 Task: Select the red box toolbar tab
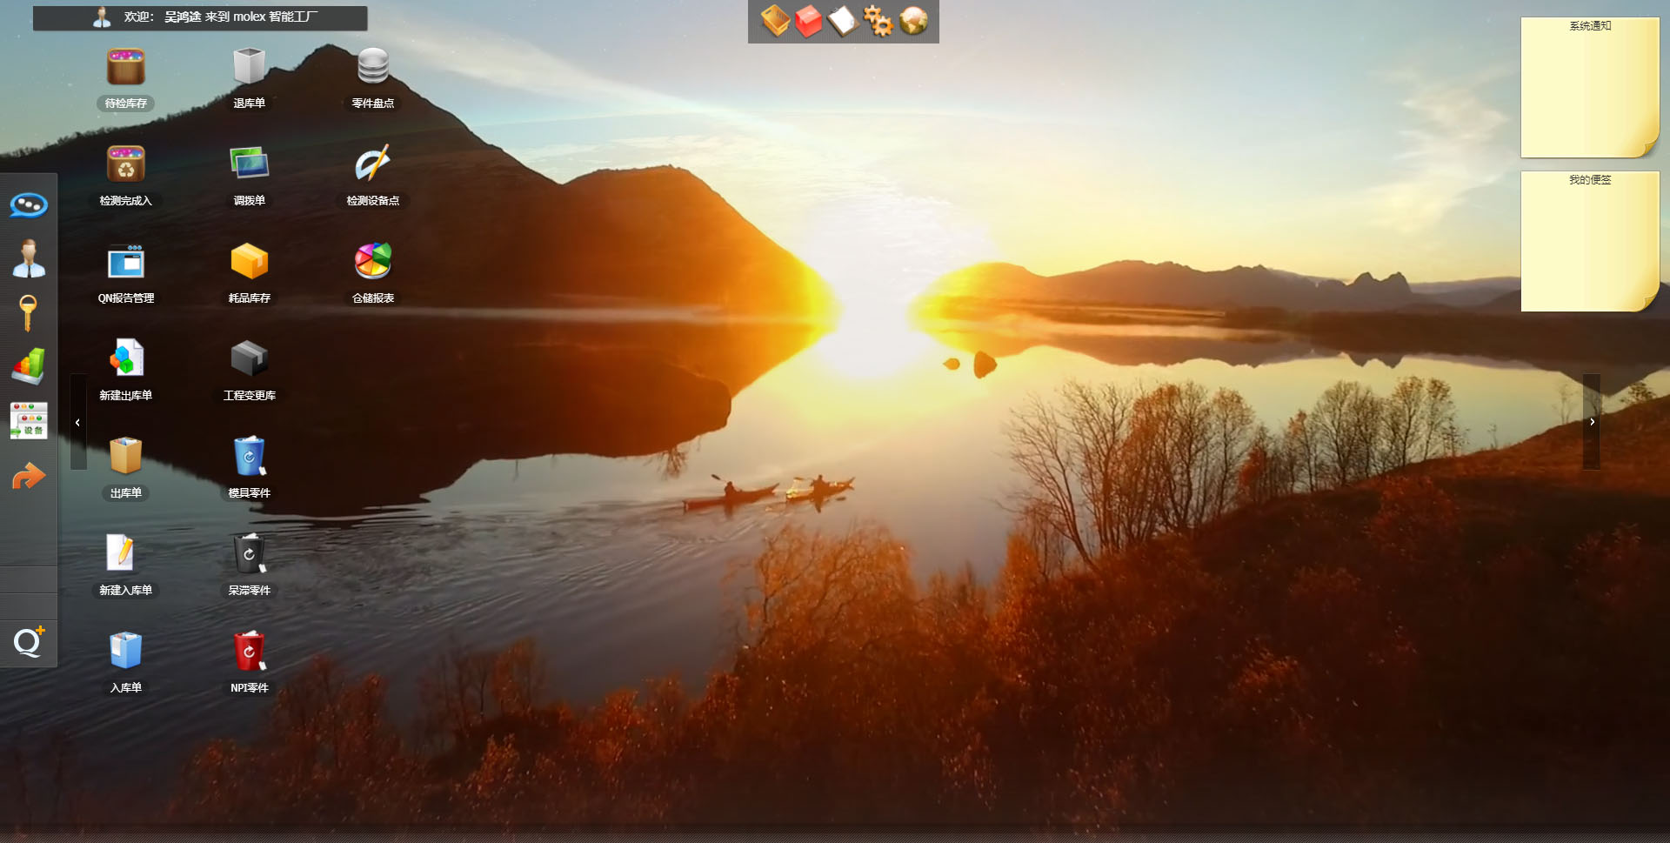[808, 21]
